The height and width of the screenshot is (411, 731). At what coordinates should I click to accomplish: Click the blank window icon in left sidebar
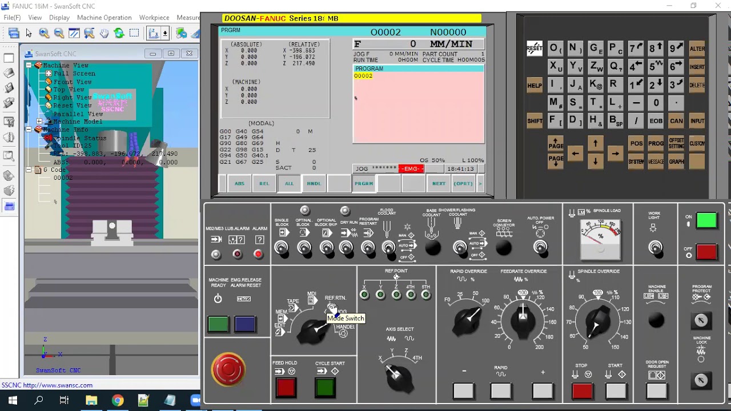tap(9, 58)
